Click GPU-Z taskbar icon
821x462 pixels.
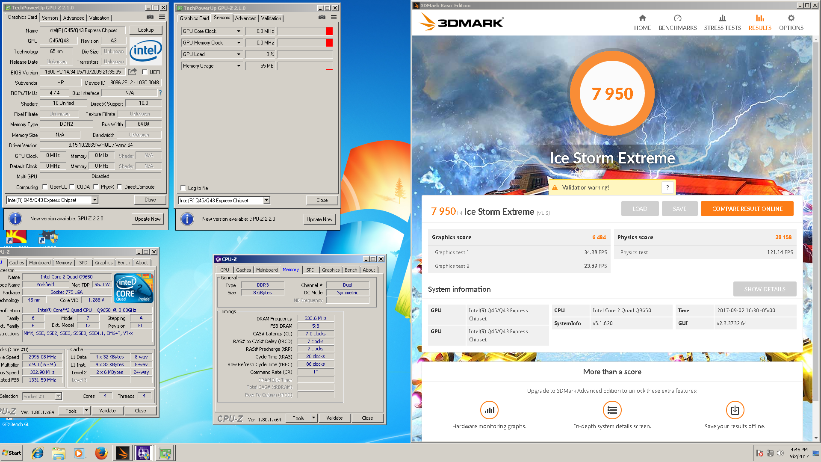(x=165, y=453)
